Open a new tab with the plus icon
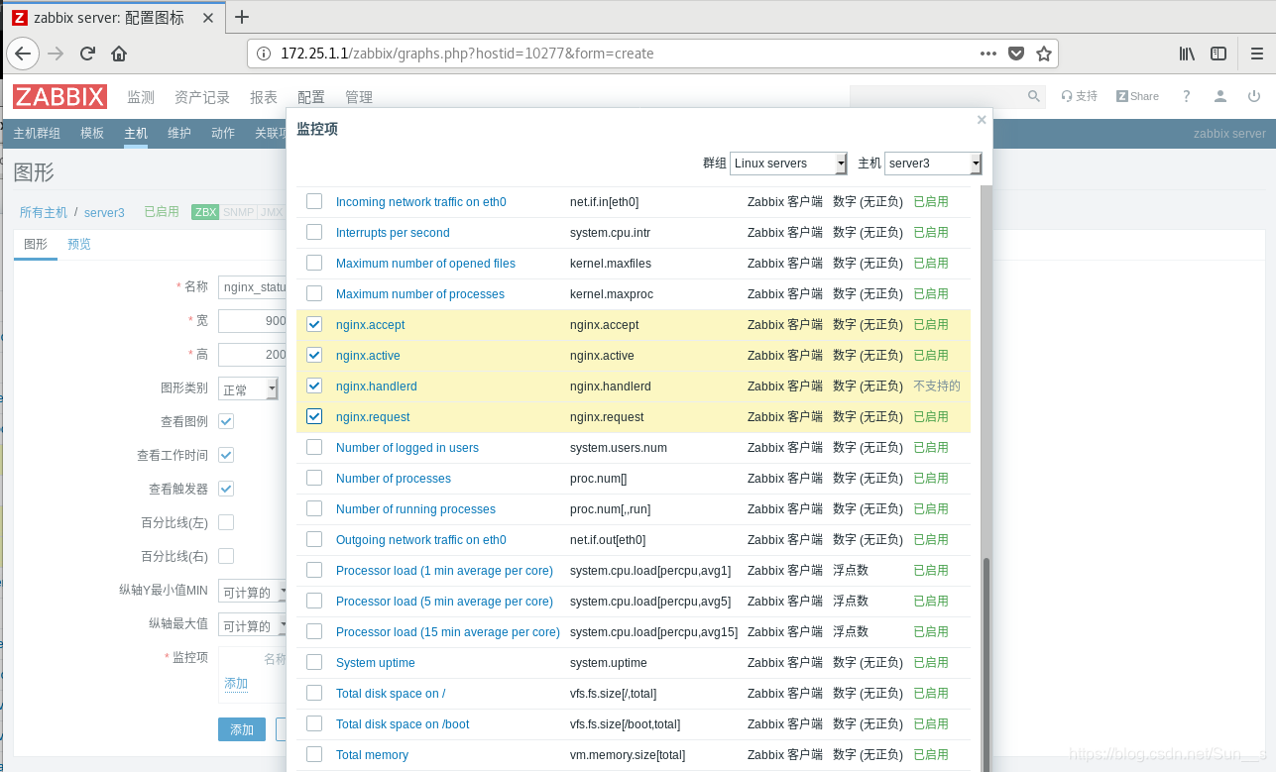Viewport: 1276px width, 772px height. coord(242,17)
